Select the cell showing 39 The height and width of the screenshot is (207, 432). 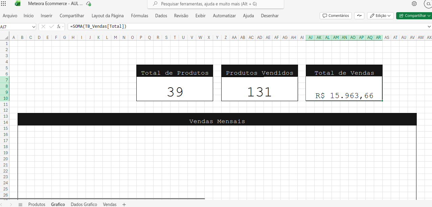(x=175, y=89)
